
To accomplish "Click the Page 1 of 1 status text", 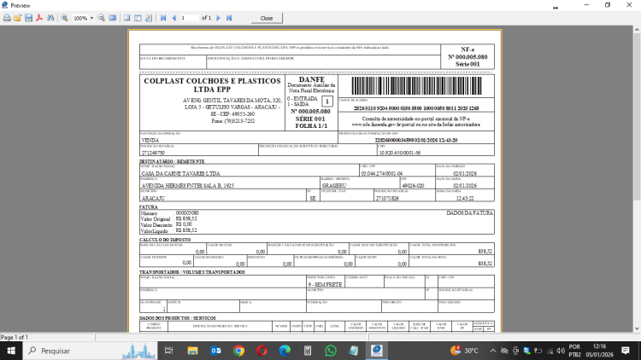I will 15,337.
